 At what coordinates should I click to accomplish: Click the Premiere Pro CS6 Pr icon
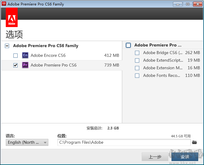point(25,65)
